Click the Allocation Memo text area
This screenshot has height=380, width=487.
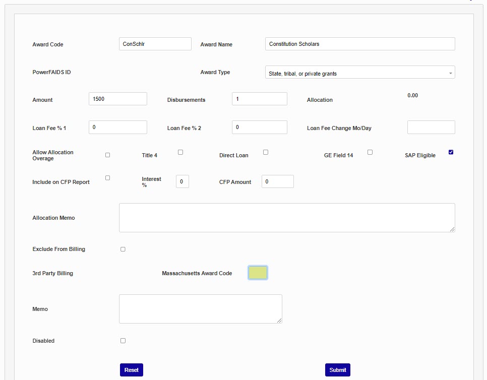pyautogui.click(x=286, y=218)
